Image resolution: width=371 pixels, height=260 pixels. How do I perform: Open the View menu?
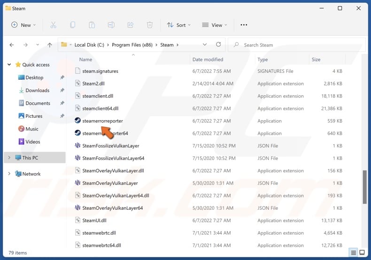tap(214, 25)
